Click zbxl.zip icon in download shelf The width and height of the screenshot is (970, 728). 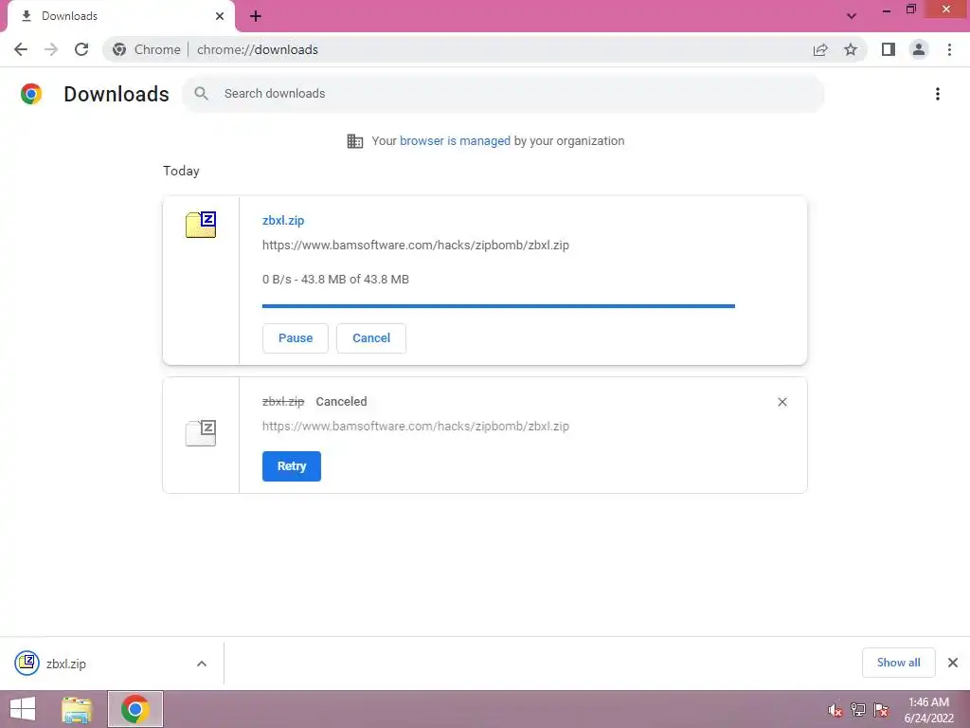click(x=27, y=663)
